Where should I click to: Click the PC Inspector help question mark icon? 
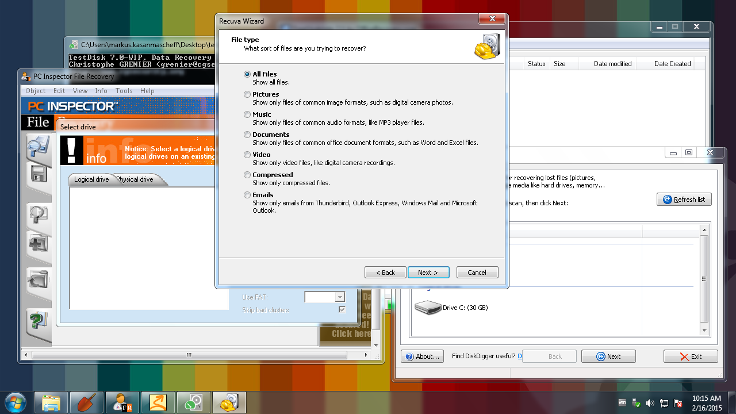tap(39, 321)
